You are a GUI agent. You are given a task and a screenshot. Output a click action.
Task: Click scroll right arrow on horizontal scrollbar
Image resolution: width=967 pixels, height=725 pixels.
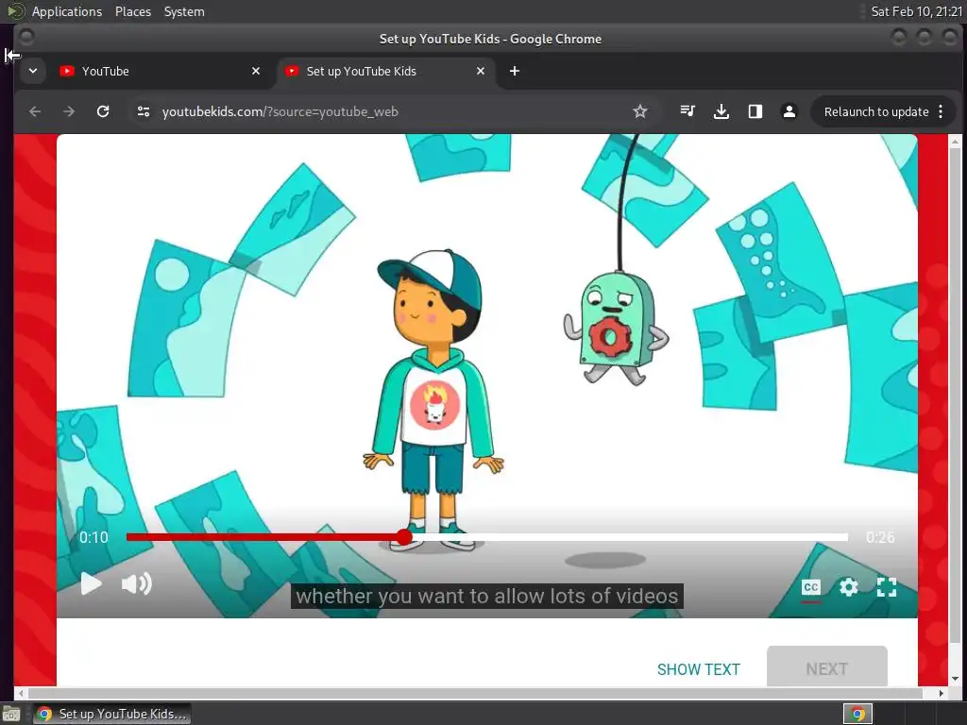(942, 693)
